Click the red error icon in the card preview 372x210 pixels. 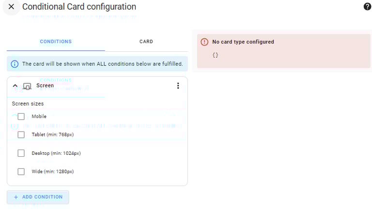(x=204, y=42)
